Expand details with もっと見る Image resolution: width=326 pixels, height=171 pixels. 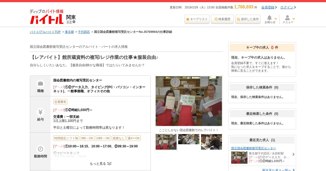[101, 164]
